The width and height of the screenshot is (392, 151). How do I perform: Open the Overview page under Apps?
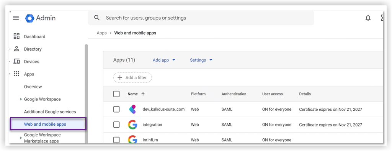point(33,87)
